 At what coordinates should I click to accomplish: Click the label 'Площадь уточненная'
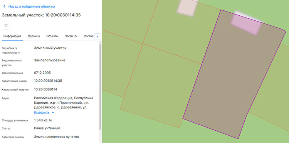pos(15,120)
